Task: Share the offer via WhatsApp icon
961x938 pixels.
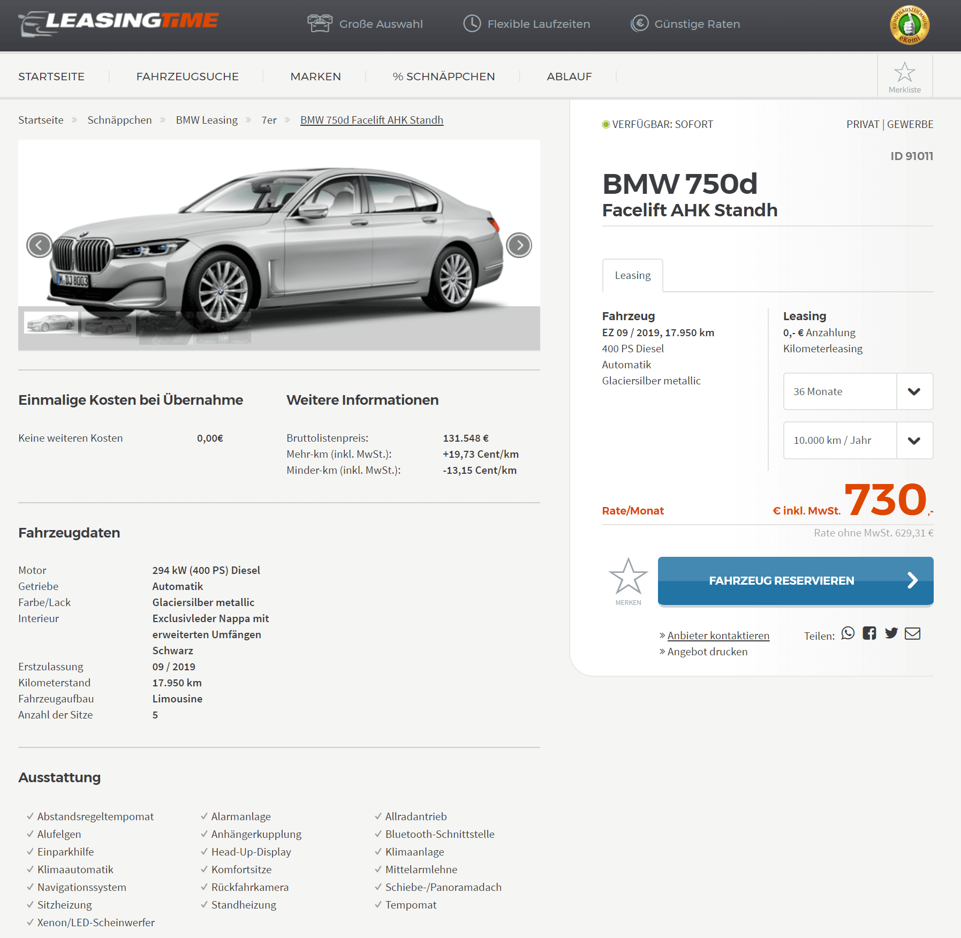Action: 848,633
